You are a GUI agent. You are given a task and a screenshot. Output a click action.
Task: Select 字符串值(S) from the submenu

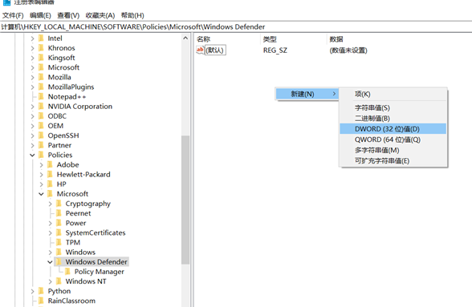click(x=393, y=107)
